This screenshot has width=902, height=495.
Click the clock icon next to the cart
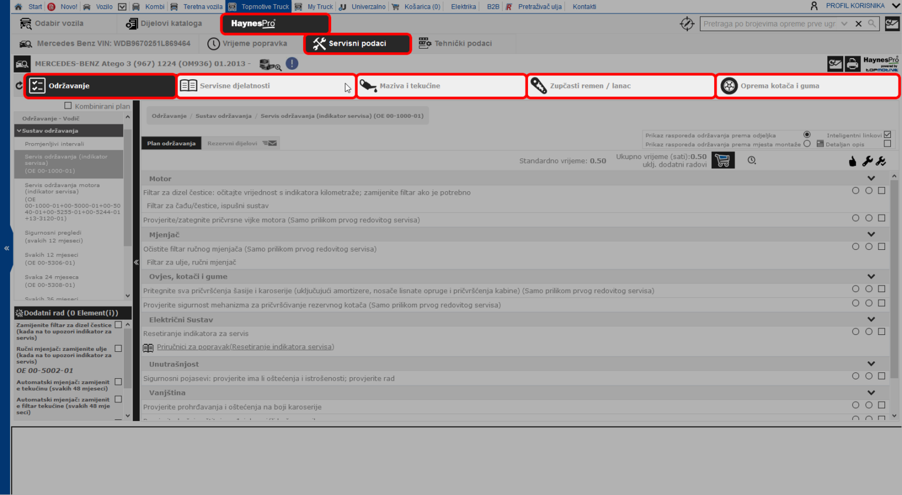(752, 160)
